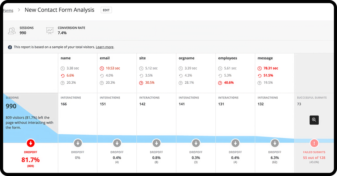Click the refill icon beside 6.6% in name
The width and height of the screenshot is (337, 176).
(x=62, y=76)
